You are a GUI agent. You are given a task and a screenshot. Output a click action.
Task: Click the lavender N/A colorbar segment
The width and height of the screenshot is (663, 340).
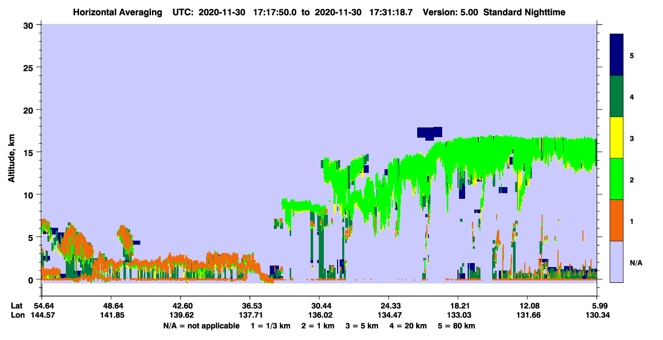click(x=617, y=261)
